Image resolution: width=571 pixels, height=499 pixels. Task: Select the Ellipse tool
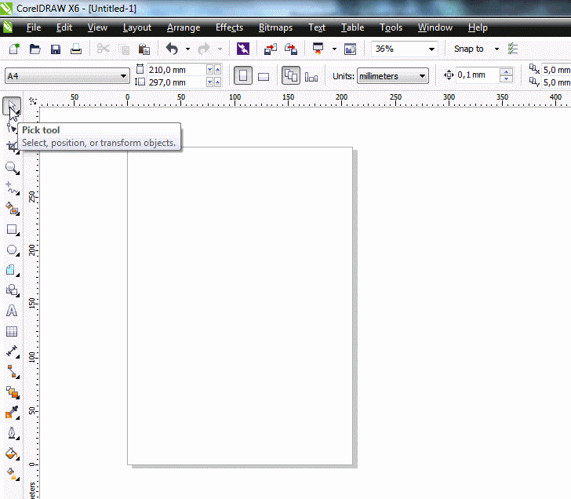tap(12, 250)
